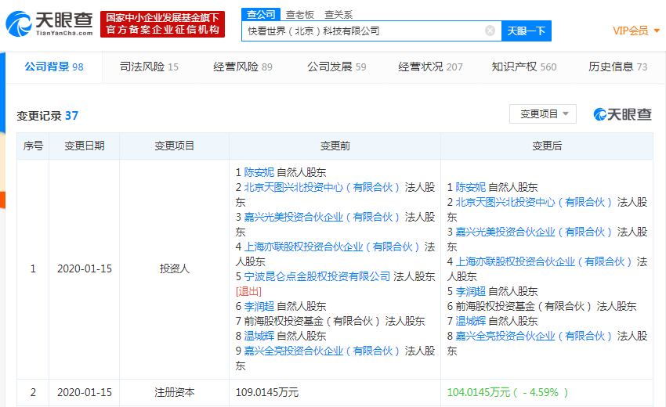666x407 pixels.
Task: Click into the company name search field
Action: coord(360,31)
